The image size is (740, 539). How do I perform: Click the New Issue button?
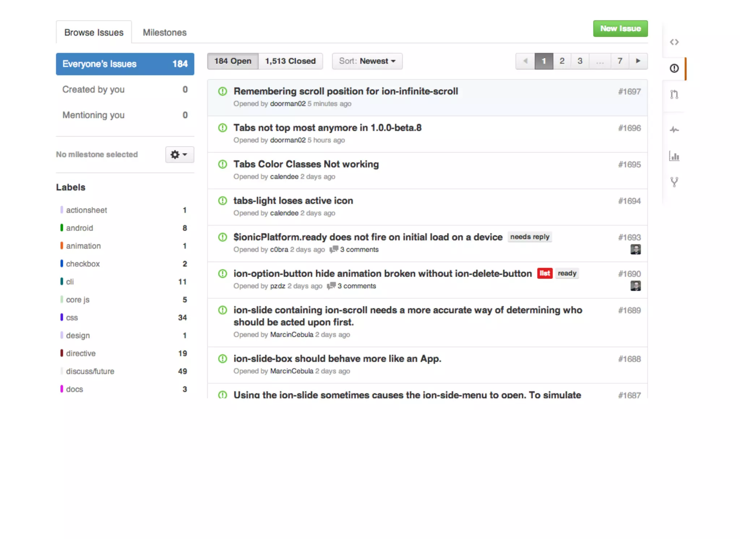coord(620,29)
